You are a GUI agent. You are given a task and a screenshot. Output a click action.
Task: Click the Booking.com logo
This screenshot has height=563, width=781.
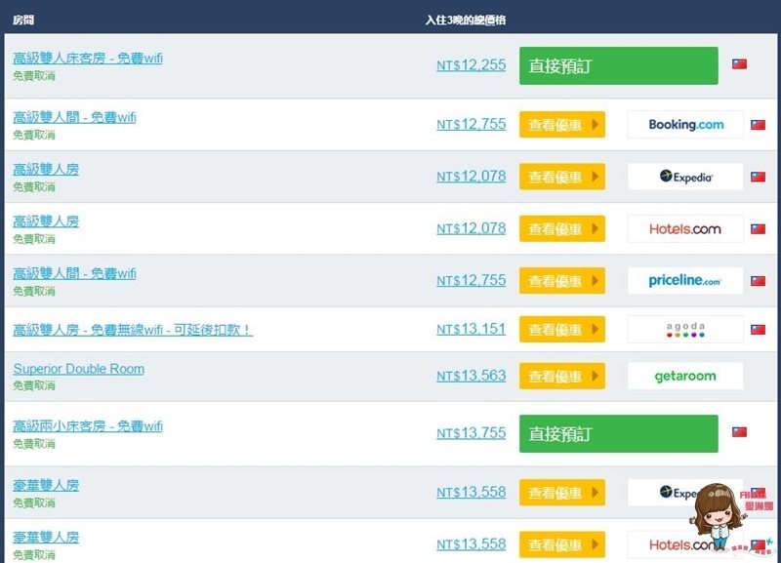pos(685,125)
